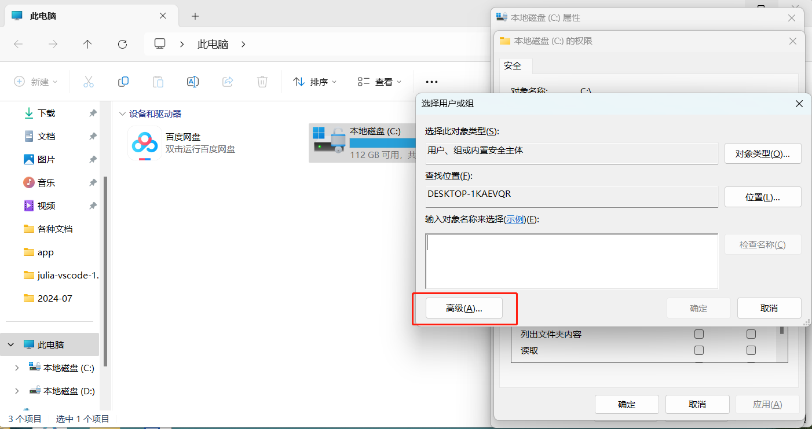Screen dimensions: 812x429
Task: Open the 查看 view dropdown
Action: pyautogui.click(x=379, y=82)
